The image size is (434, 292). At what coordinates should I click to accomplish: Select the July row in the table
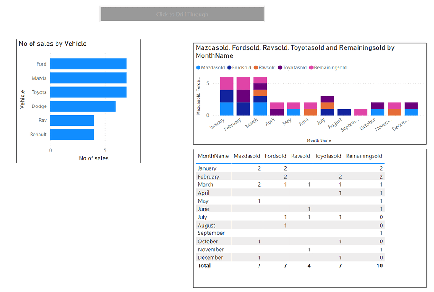pos(202,217)
